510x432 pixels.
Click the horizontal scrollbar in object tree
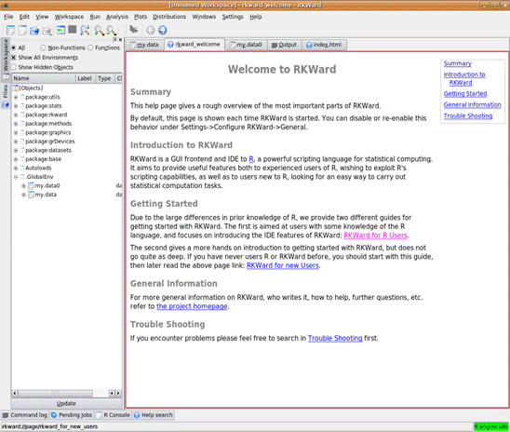(55, 393)
